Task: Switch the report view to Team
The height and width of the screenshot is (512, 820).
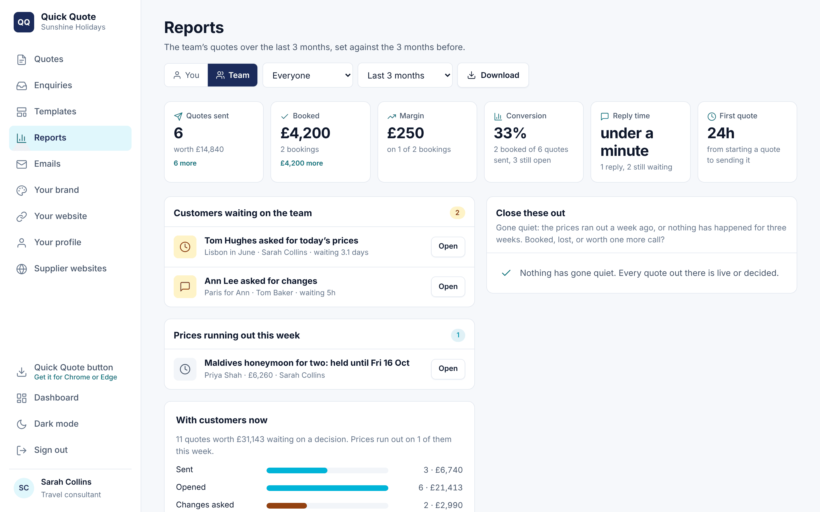Action: click(x=232, y=75)
